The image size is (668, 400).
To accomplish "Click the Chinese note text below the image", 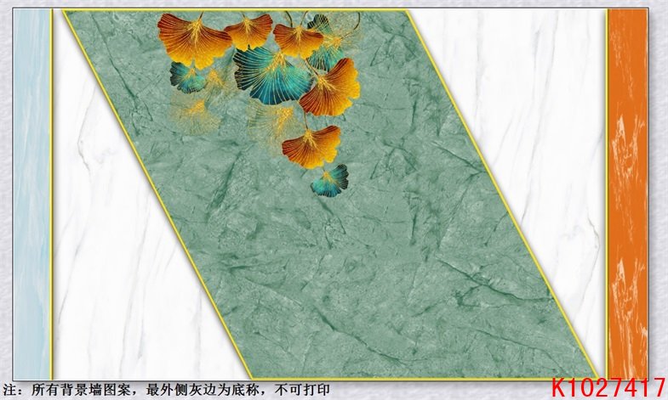I will pyautogui.click(x=166, y=390).
